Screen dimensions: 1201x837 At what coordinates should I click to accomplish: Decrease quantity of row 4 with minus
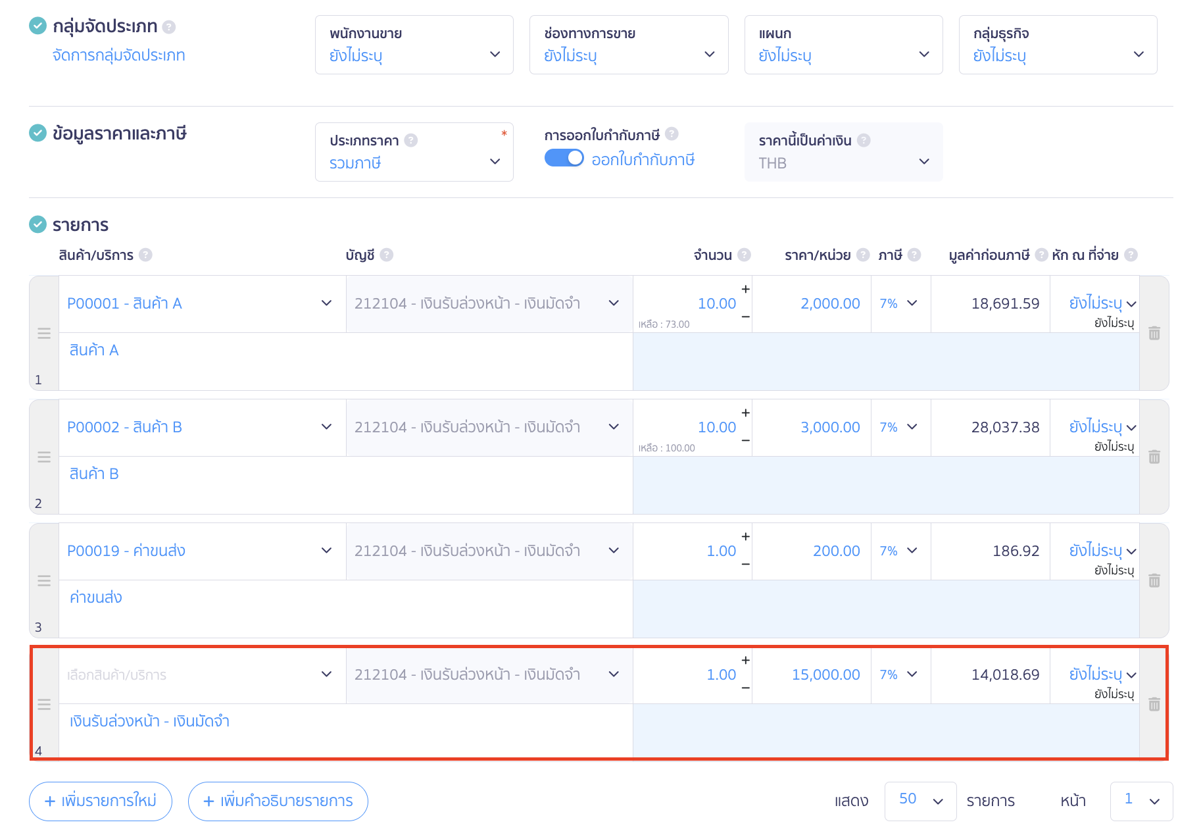coord(745,688)
